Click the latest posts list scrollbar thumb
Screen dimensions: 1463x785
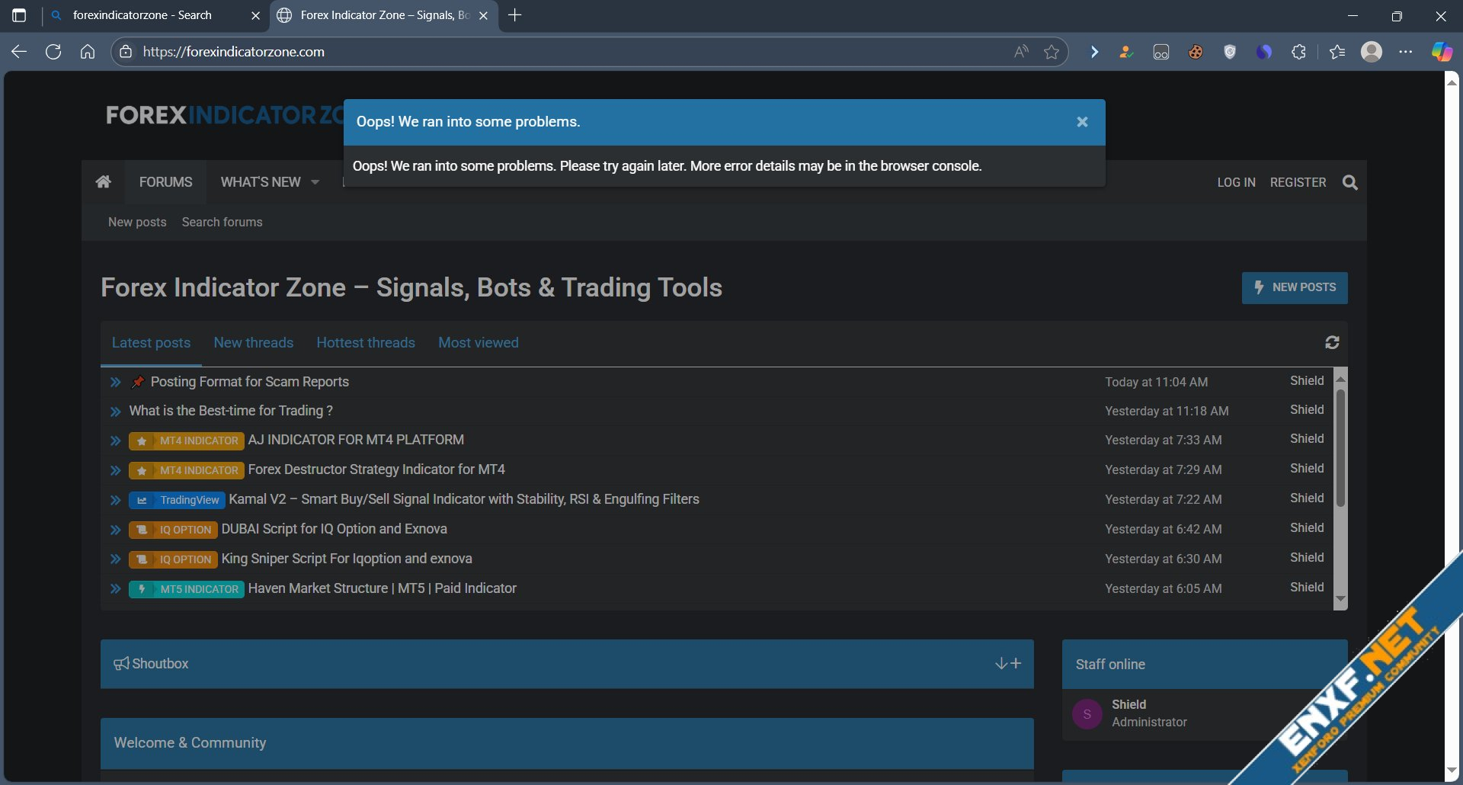click(1340, 448)
